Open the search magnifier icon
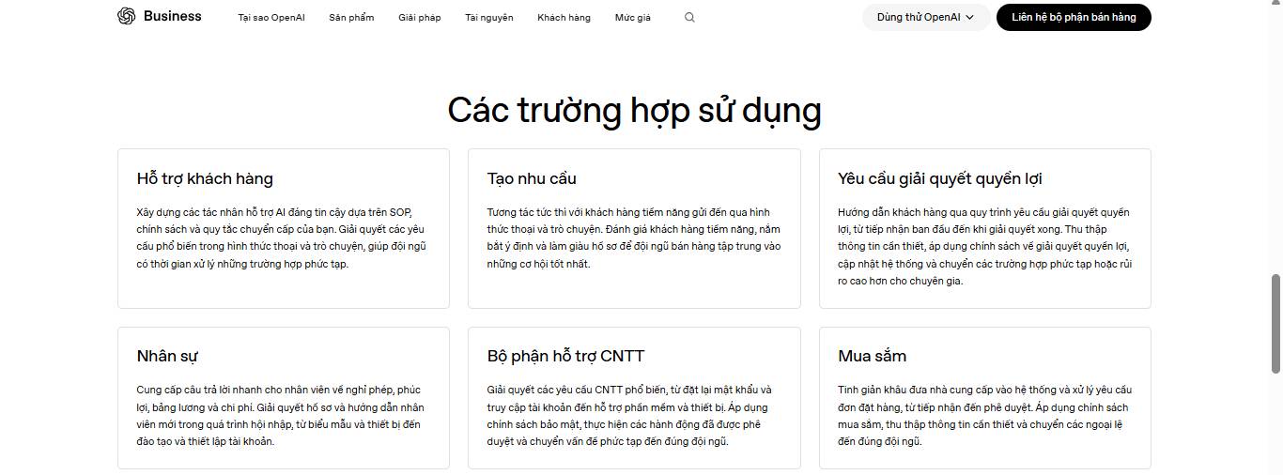1283x475 pixels. (689, 17)
